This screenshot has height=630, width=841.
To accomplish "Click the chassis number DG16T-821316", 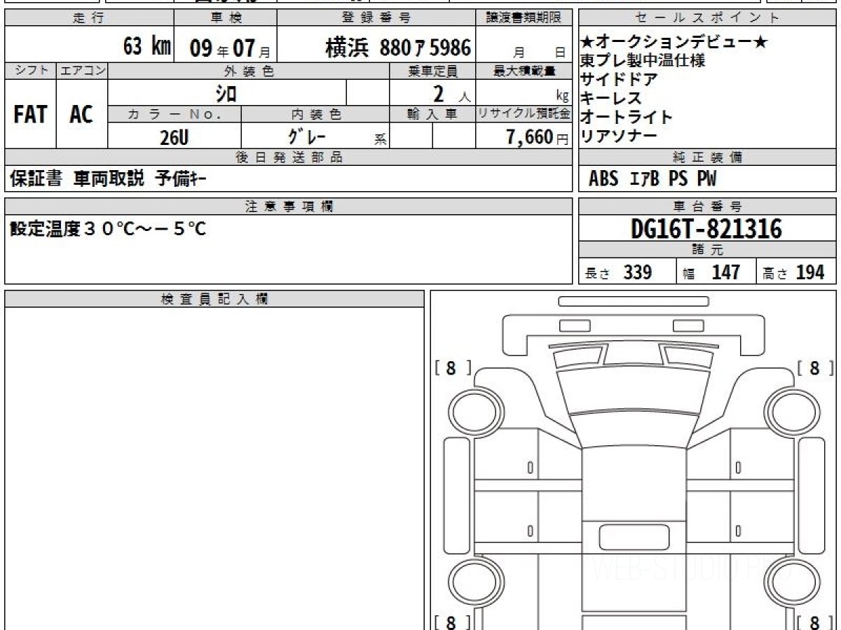I will [x=706, y=228].
